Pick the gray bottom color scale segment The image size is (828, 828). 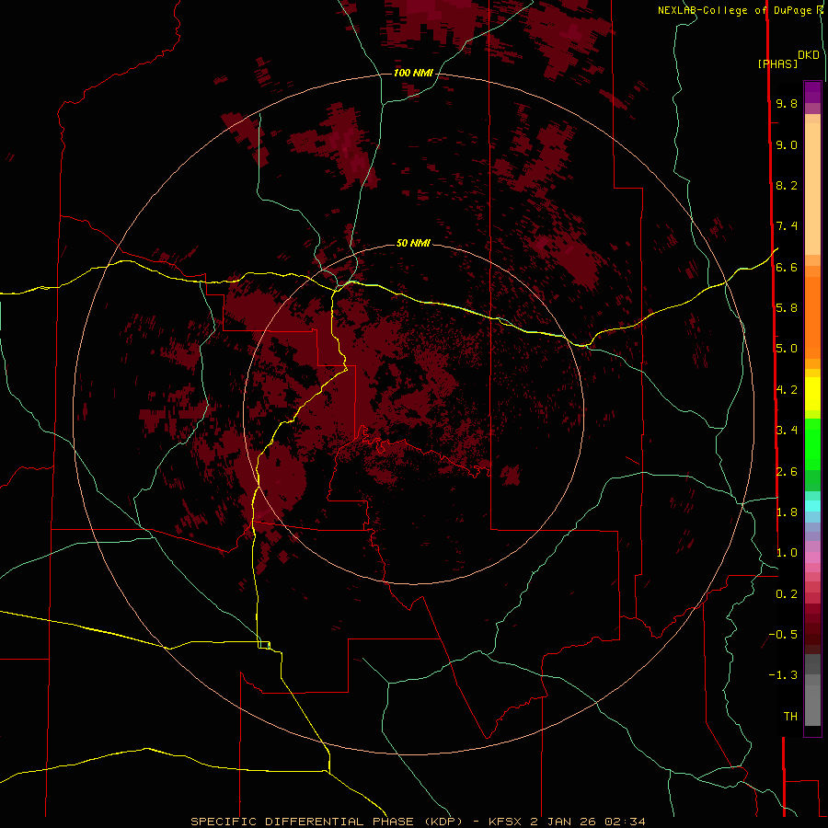[812, 705]
